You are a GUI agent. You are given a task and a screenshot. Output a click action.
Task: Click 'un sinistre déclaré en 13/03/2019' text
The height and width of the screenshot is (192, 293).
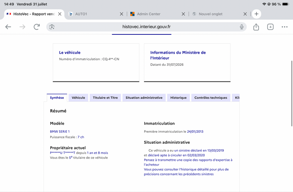[199, 150]
